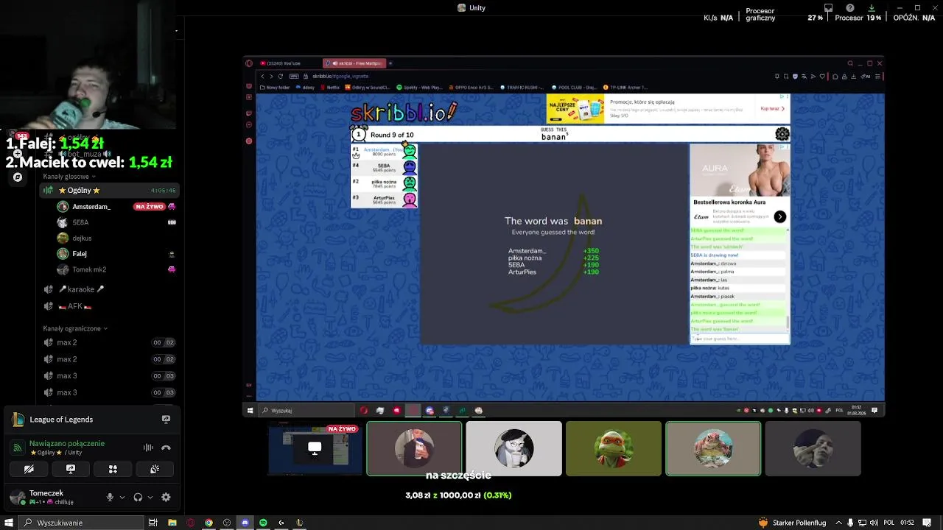
Task: Select the SE8A player row in scoreboard
Action: coord(384,167)
